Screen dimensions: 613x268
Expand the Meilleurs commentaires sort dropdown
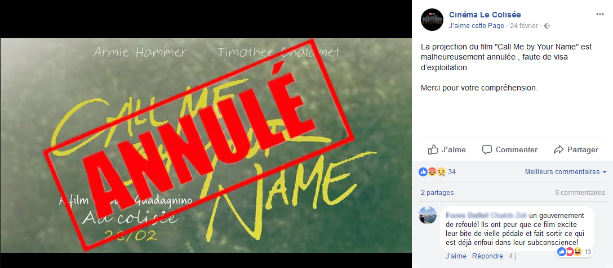[x=566, y=172]
